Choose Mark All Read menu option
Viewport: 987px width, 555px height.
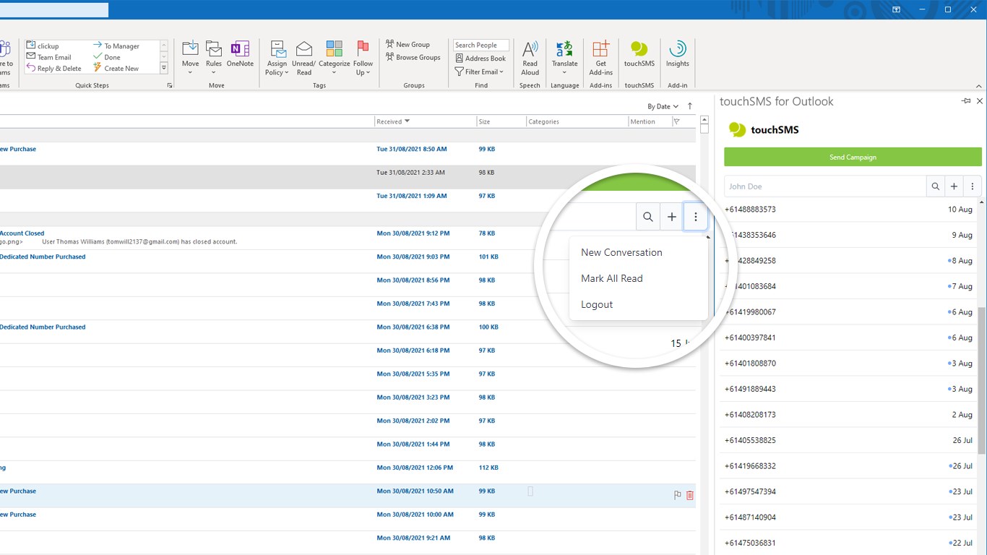coord(611,278)
